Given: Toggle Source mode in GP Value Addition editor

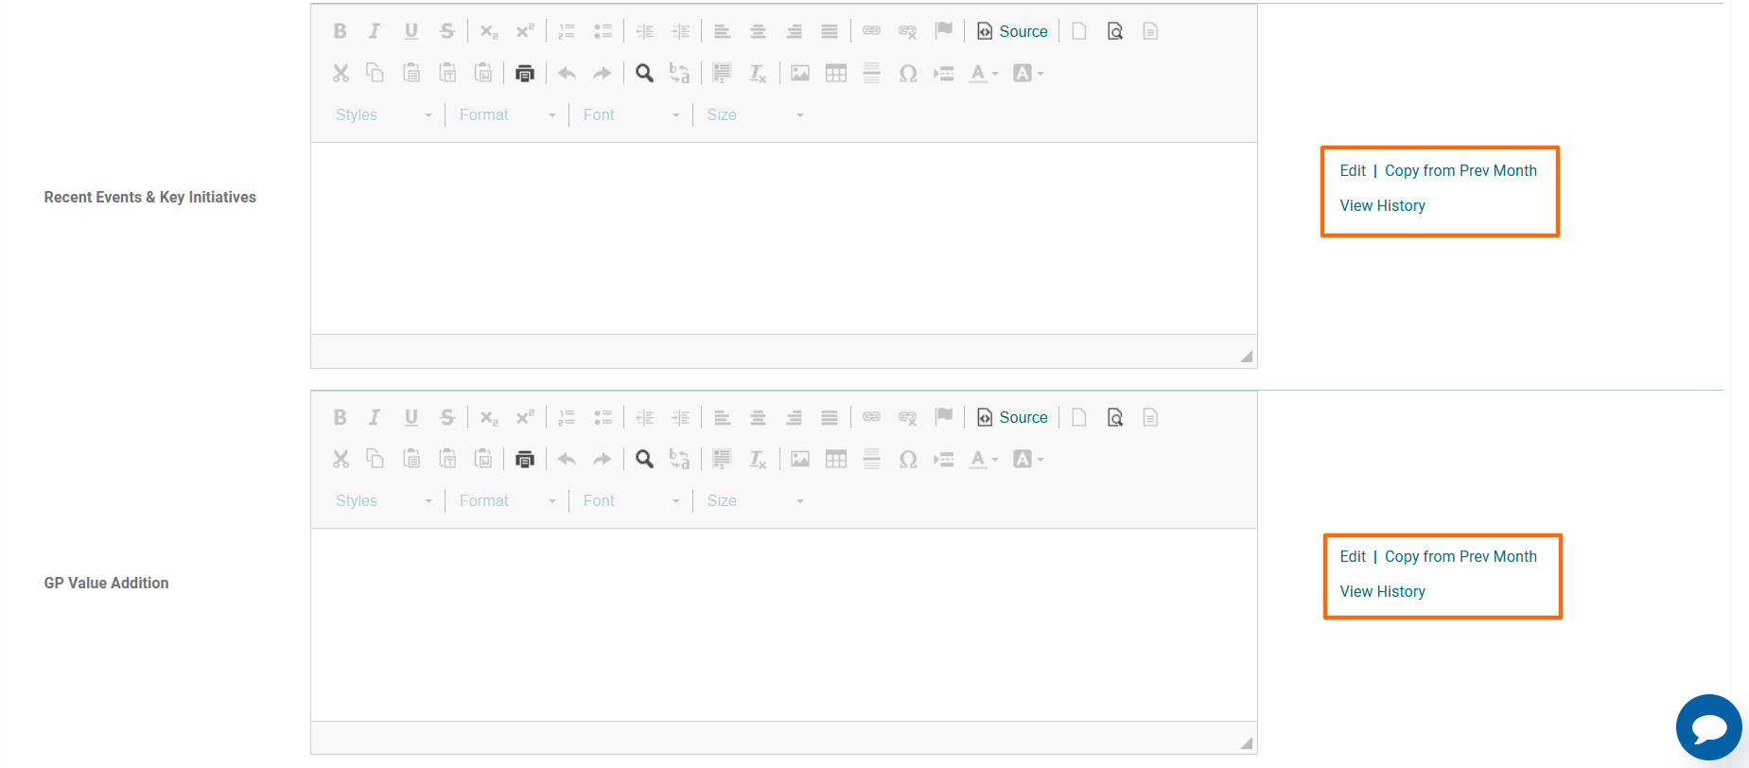Looking at the screenshot, I should point(1012,417).
